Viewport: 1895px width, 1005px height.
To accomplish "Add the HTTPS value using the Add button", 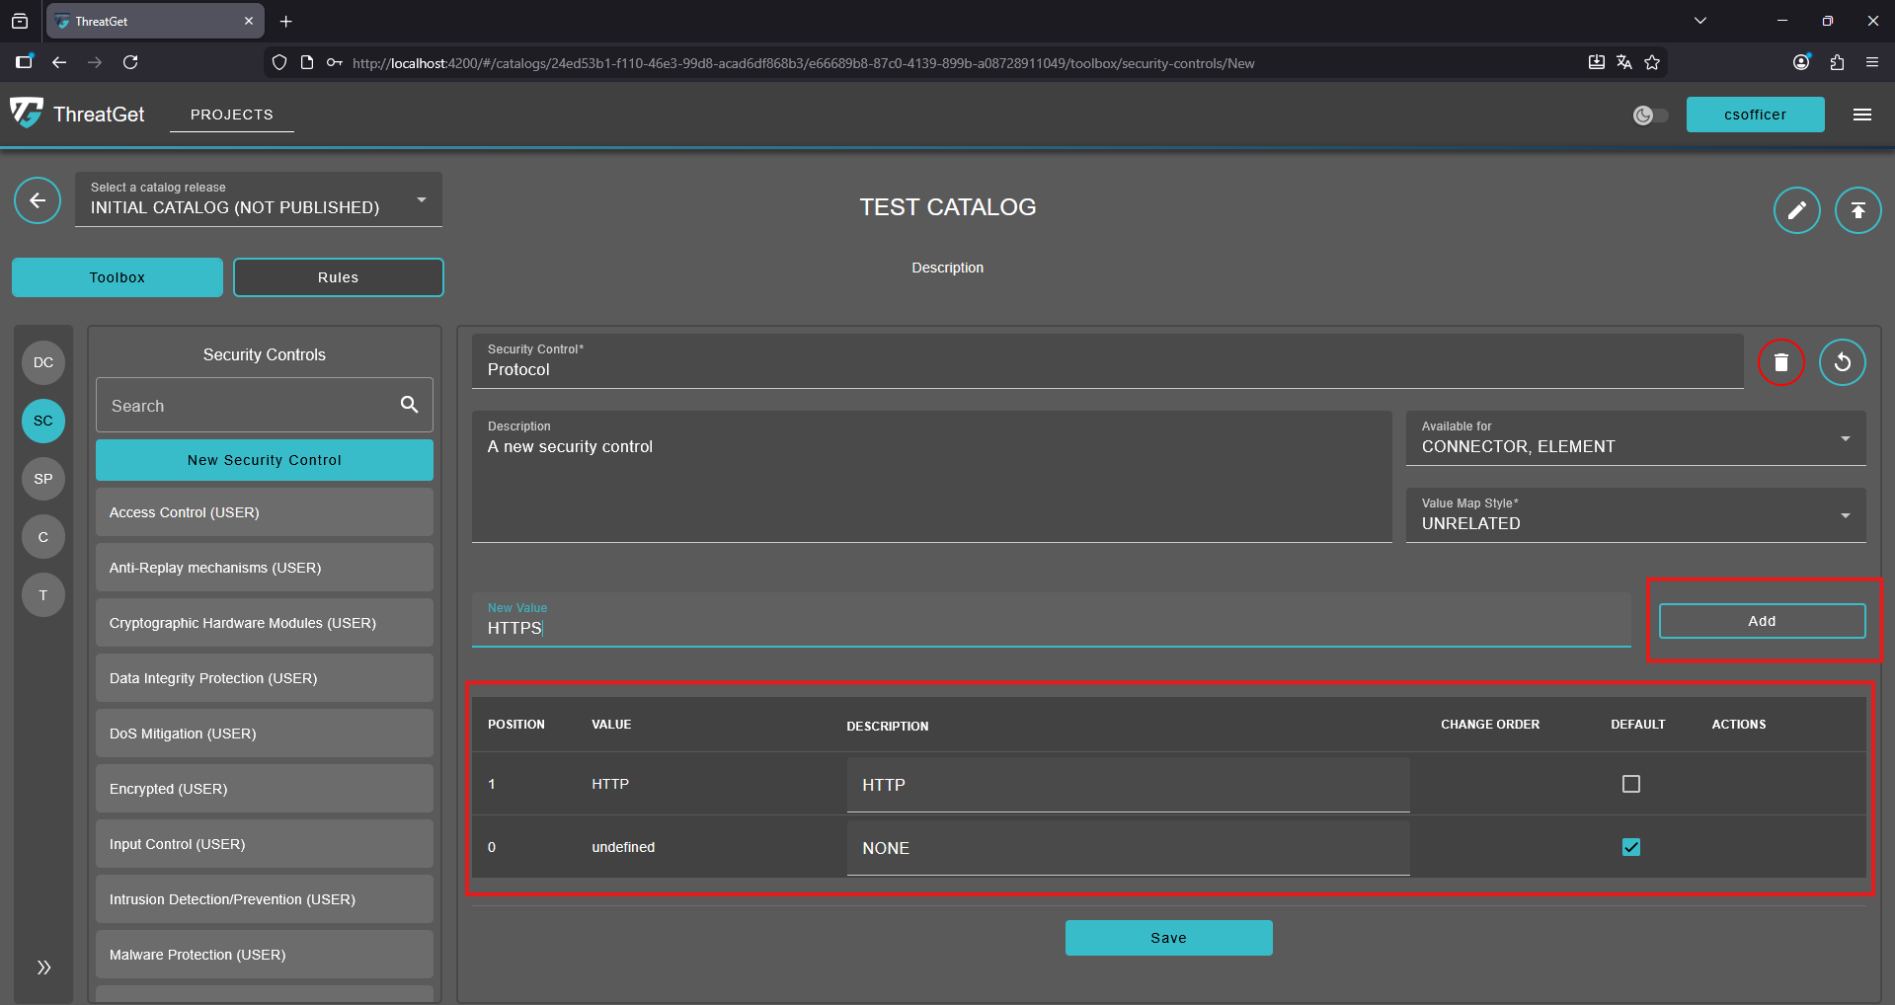I will coord(1762,620).
